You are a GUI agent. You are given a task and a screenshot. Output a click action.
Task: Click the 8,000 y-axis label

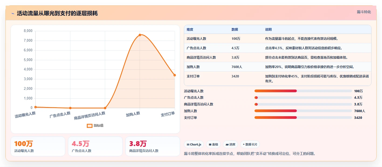point(28,31)
